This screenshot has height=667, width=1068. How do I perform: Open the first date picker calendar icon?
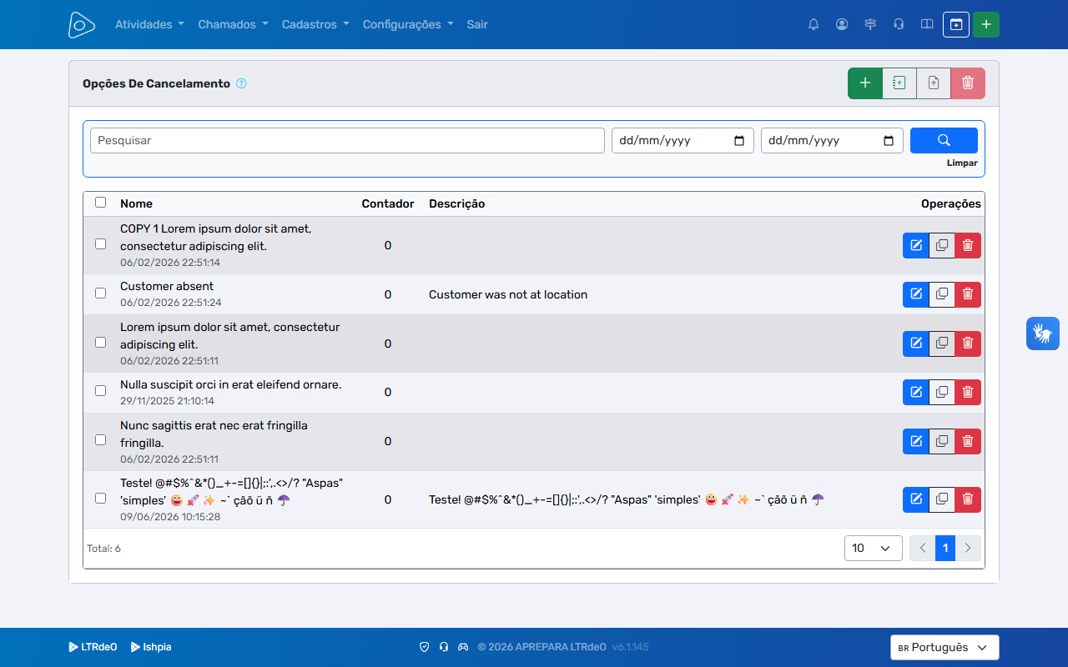coord(738,141)
